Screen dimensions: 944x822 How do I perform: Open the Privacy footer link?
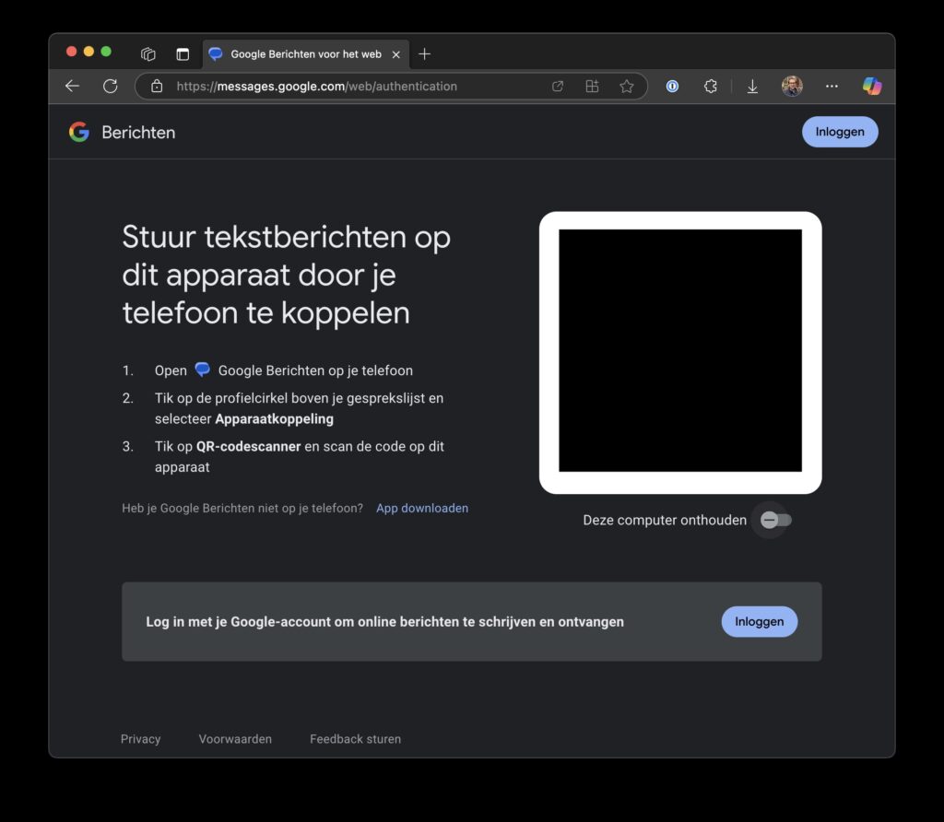coord(140,739)
